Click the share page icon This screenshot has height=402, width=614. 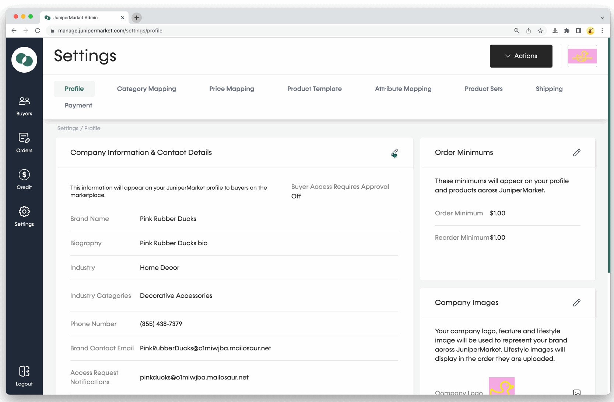click(529, 31)
